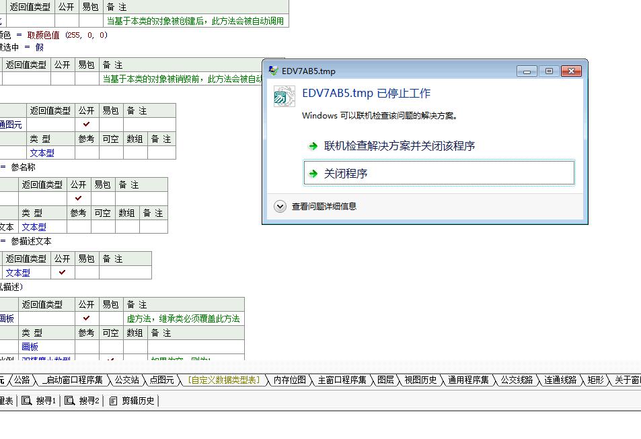The width and height of the screenshot is (641, 439).
Task: Select the 公交线路 tab
Action: tap(517, 380)
